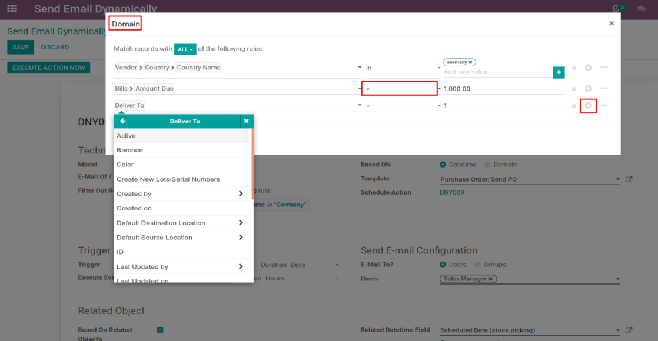Click the activities clock icon in header

[x=616, y=9]
